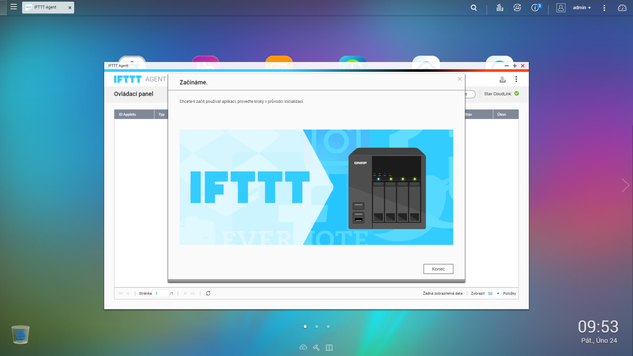Close the IFTTT Agent window
Image resolution: width=633 pixels, height=356 pixels.
pos(523,66)
